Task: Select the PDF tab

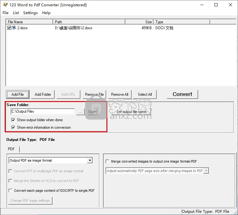Action: (x=11, y=149)
